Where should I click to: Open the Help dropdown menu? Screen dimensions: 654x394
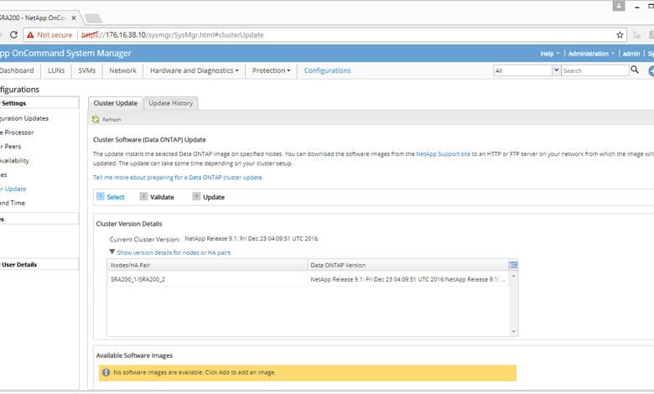pos(550,54)
